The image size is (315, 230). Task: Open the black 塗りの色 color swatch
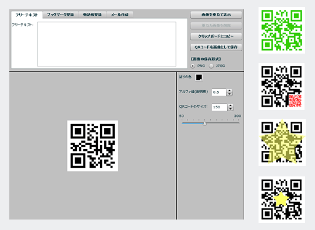coord(199,77)
